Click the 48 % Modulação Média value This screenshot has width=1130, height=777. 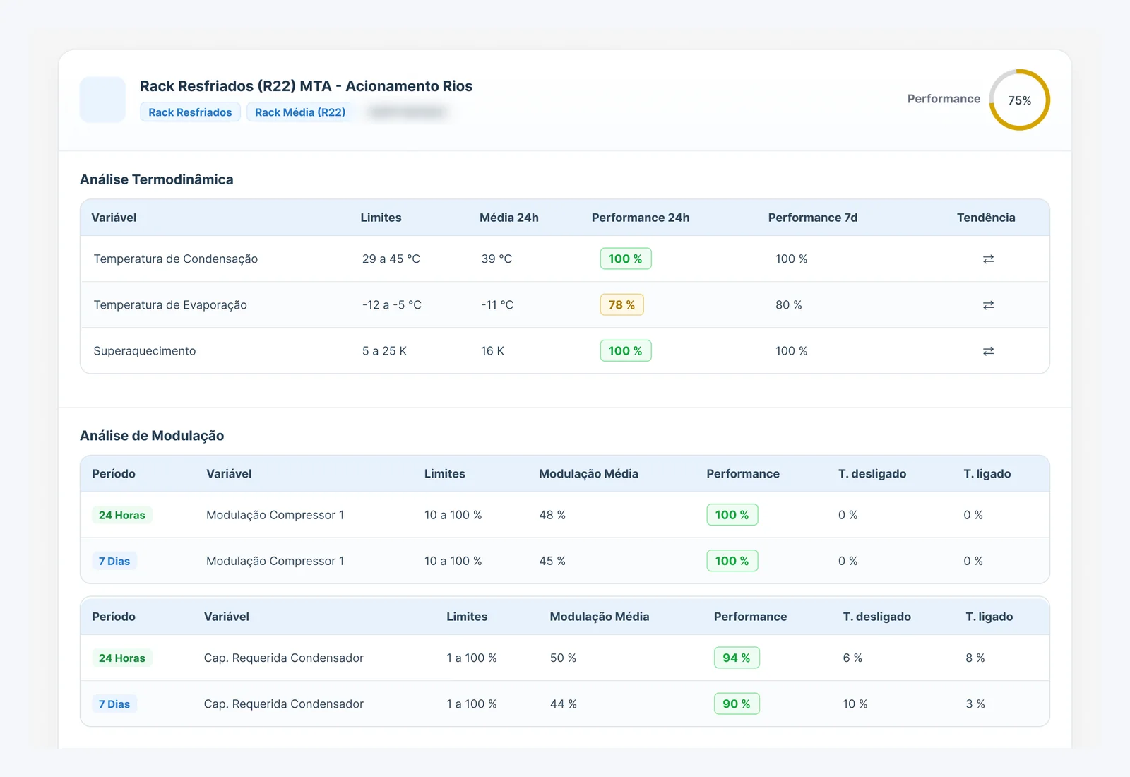click(x=552, y=515)
